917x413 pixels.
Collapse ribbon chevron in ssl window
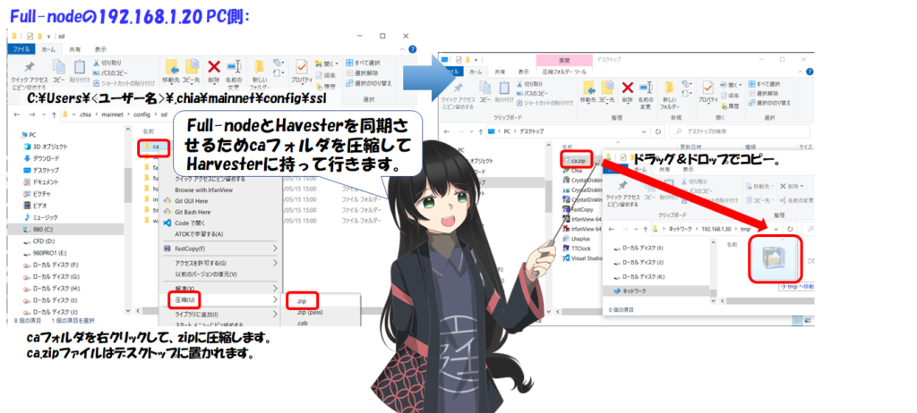click(x=404, y=50)
